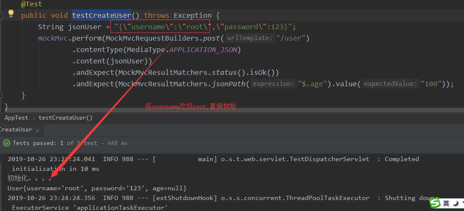Click the APPLICATION_JSON constant
Image resolution: width=464 pixels, height=211 pixels.
pos(203,49)
